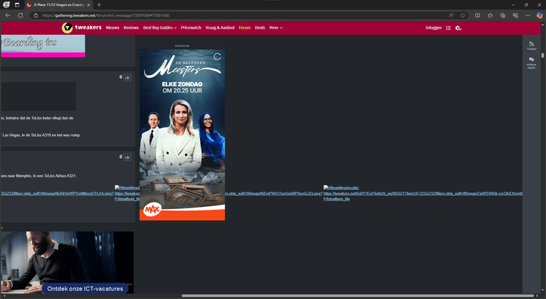Viewport: 546px width, 299px height.
Task: Reload the page with the refresh icon
Action: [20, 15]
